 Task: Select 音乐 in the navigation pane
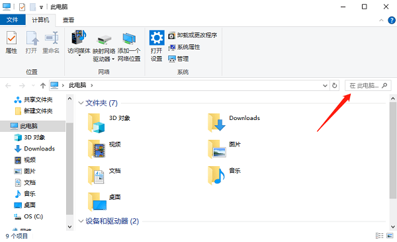click(x=25, y=194)
